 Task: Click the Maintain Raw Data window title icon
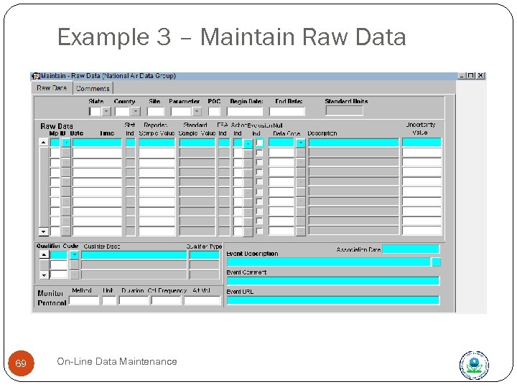[x=36, y=76]
